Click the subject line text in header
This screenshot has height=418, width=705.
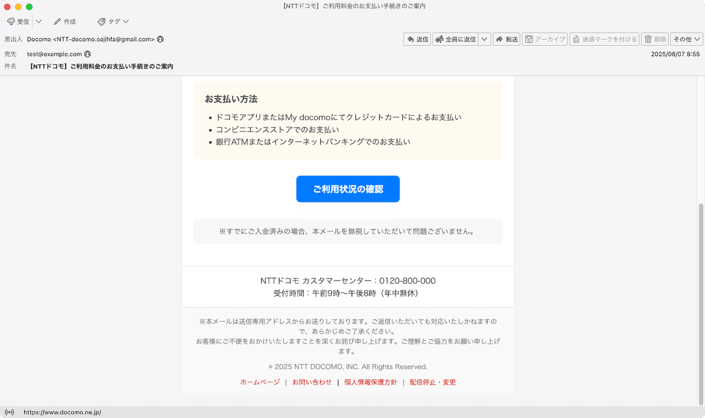pos(101,67)
